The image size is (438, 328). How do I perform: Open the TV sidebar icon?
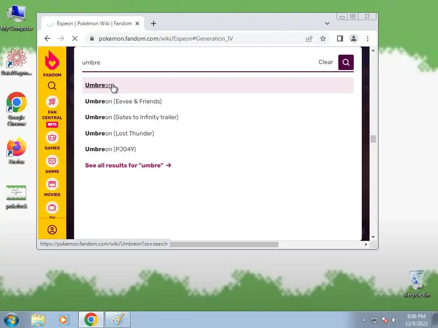point(52,208)
